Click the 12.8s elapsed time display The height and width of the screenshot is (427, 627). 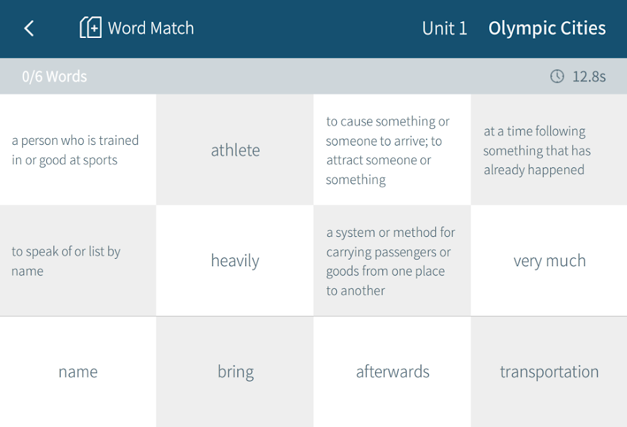pos(589,76)
